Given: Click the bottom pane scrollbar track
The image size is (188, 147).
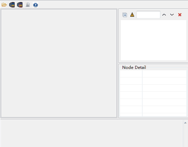Looking at the screenshot, I should 185,136.
